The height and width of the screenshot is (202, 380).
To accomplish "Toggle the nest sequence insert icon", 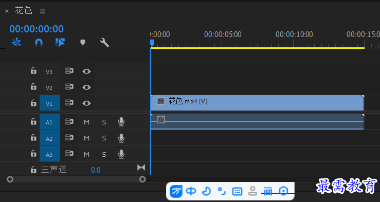I will (16, 43).
